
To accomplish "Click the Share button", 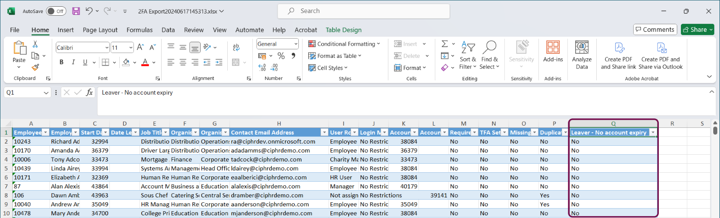I will click(697, 30).
